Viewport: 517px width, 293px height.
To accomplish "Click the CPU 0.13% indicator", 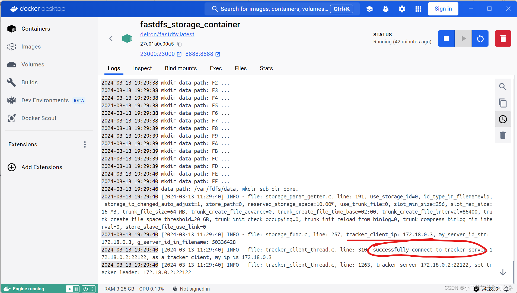I will point(151,289).
